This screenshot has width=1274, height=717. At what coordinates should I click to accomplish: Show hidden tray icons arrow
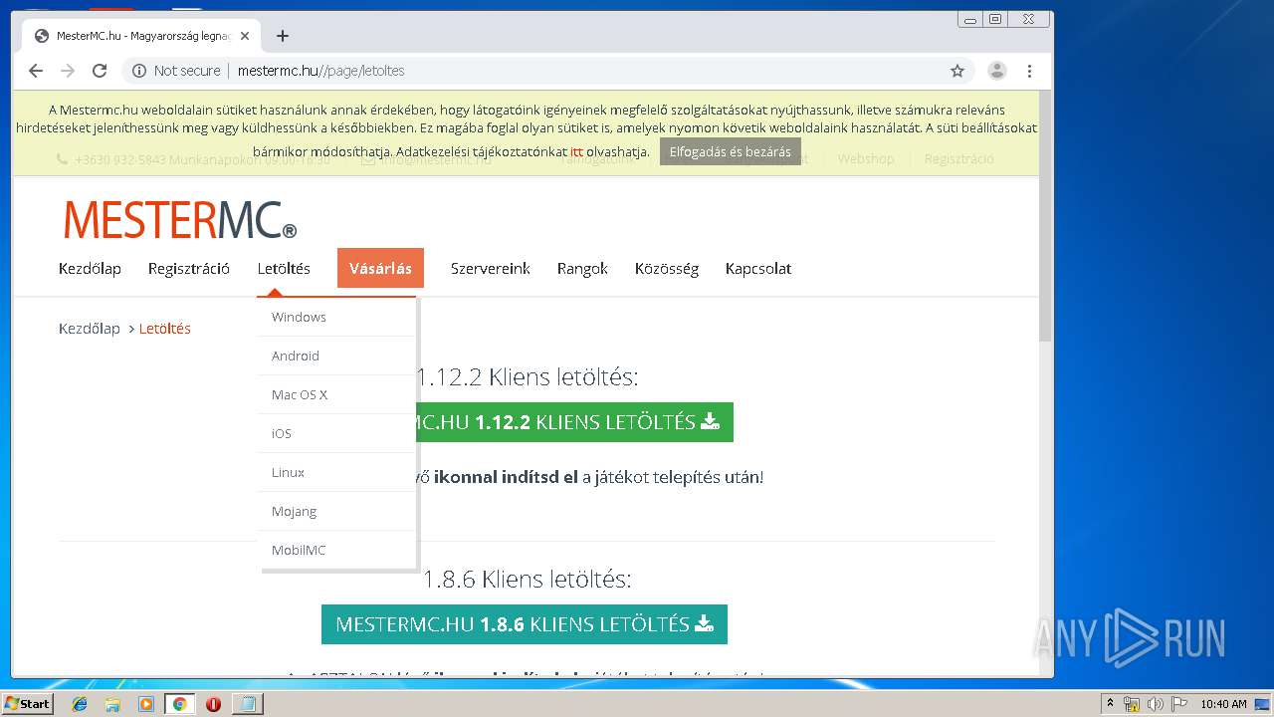[x=1110, y=704]
